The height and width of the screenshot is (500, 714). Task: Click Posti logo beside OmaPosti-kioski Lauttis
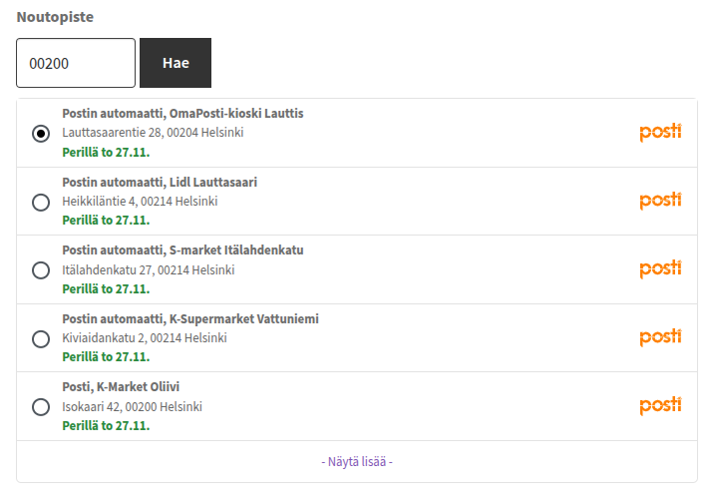coord(660,132)
